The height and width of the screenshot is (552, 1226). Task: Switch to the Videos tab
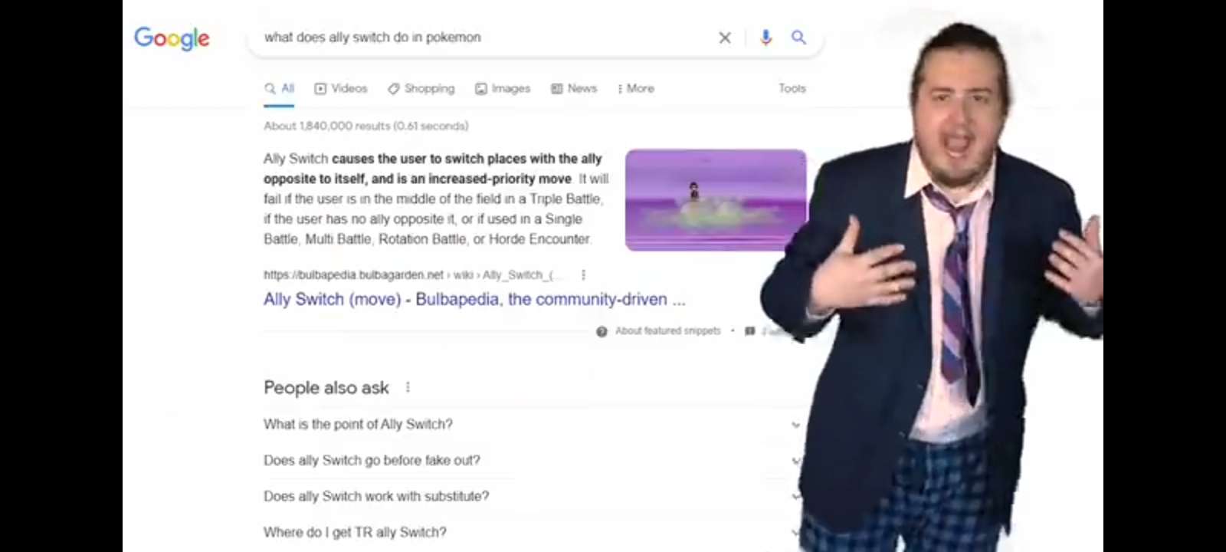point(341,88)
